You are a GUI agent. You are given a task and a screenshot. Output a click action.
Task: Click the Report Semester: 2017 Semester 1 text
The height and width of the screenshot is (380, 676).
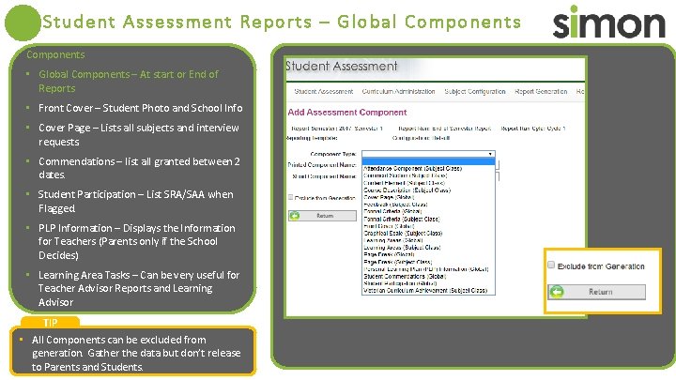(x=337, y=129)
